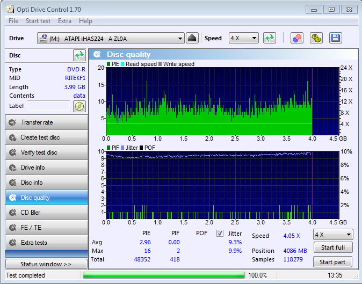Refresh disc info with green arrows icon
This screenshot has width=362, height=284.
[x=79, y=55]
